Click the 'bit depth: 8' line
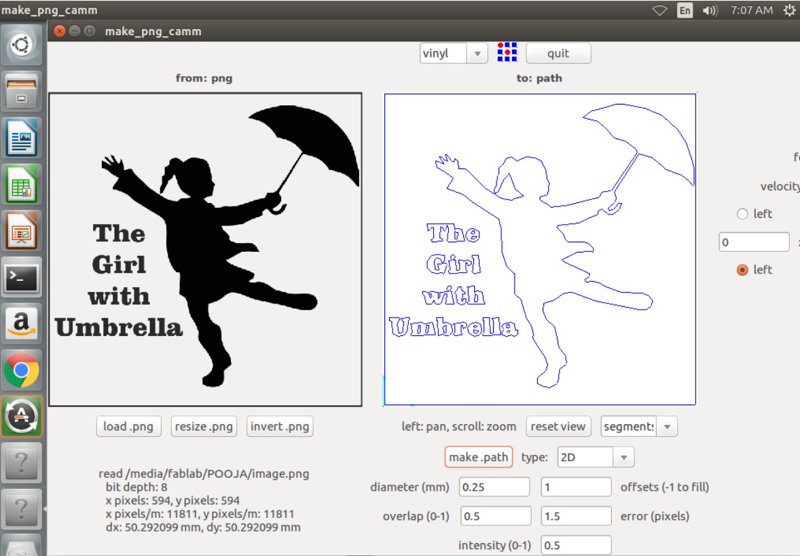The height and width of the screenshot is (556, 800). [x=137, y=487]
